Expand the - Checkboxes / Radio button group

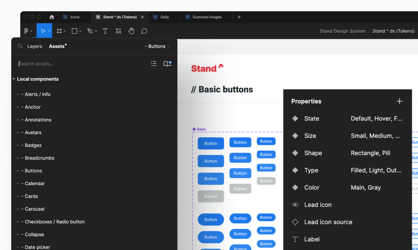(18, 222)
